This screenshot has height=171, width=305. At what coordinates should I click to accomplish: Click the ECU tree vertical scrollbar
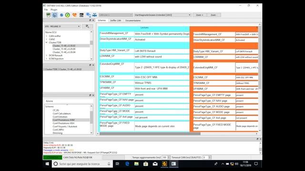click(91, 43)
